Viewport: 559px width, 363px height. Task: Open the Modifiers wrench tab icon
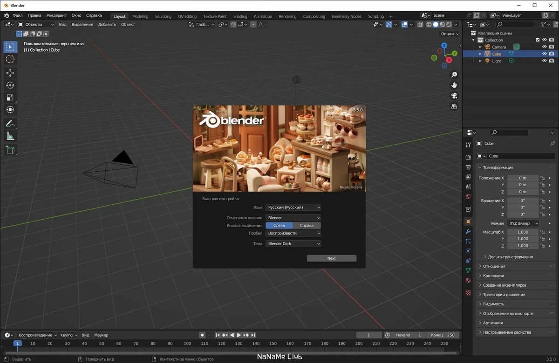point(468,232)
